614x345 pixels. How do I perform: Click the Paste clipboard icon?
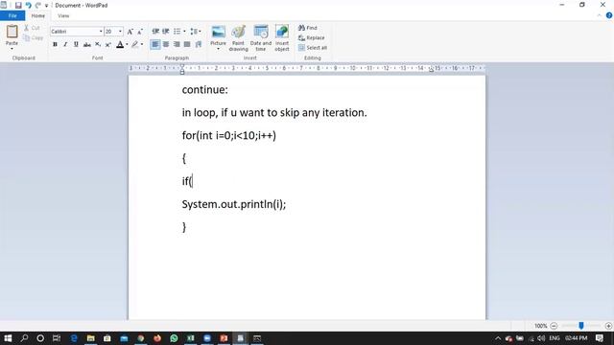point(12,32)
